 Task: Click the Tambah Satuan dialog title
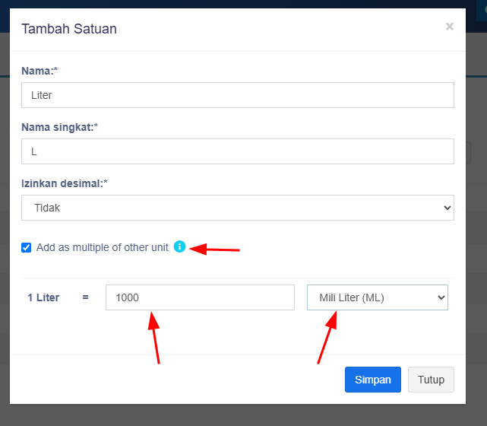click(x=69, y=29)
